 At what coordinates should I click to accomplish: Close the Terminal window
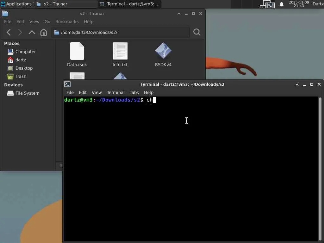[x=319, y=84]
